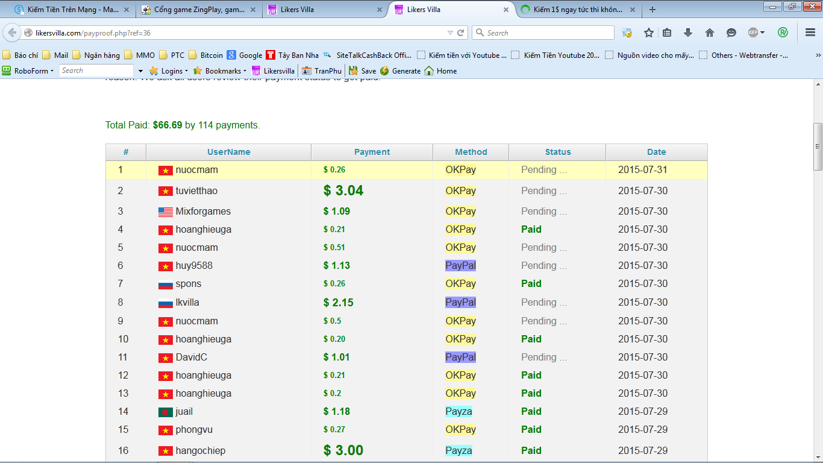Click the back navigation arrow
The height and width of the screenshot is (463, 823).
[12, 33]
